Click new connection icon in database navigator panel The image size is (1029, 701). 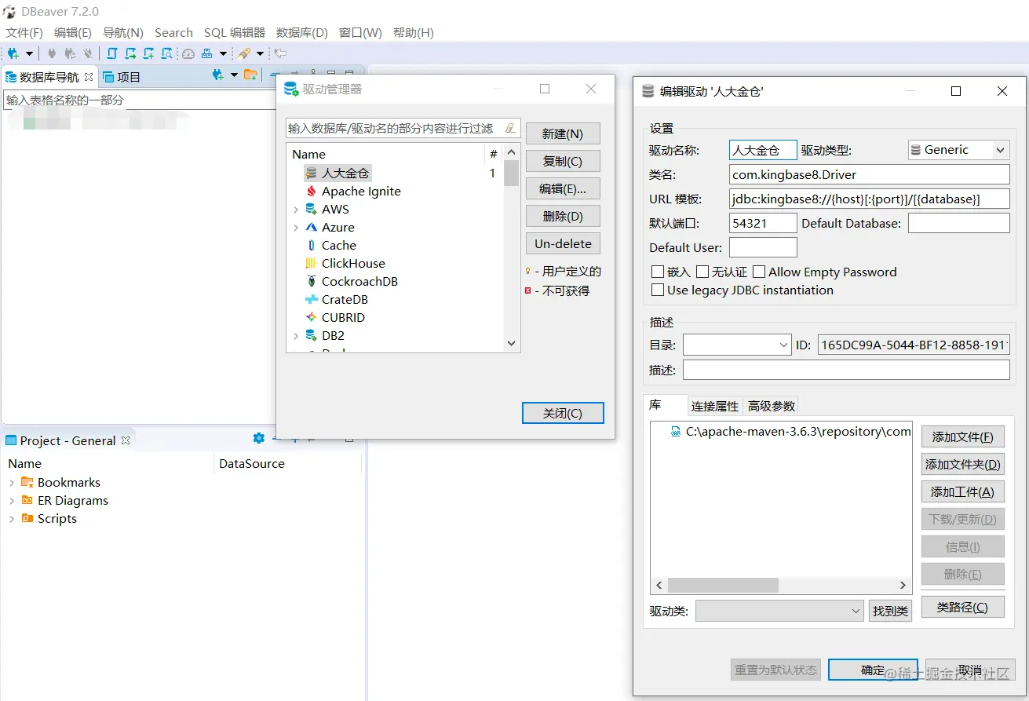click(218, 75)
